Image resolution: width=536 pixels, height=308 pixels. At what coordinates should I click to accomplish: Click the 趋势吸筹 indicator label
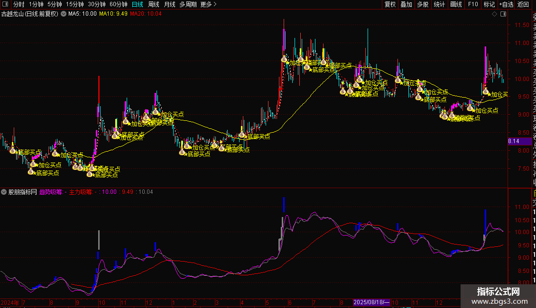[51, 192]
